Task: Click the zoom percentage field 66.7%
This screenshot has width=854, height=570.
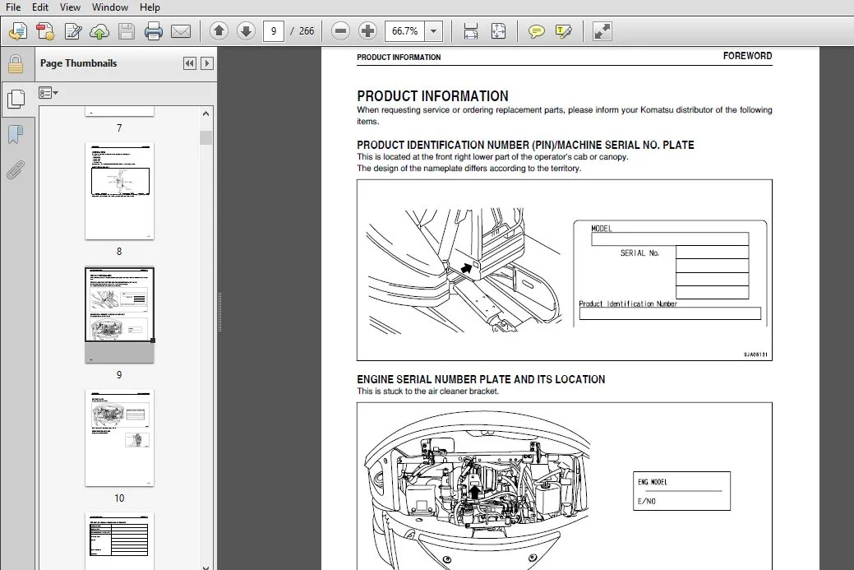Action: 404,31
